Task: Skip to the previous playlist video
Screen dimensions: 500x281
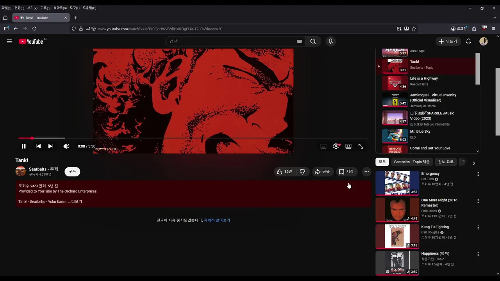Action: 38,146
